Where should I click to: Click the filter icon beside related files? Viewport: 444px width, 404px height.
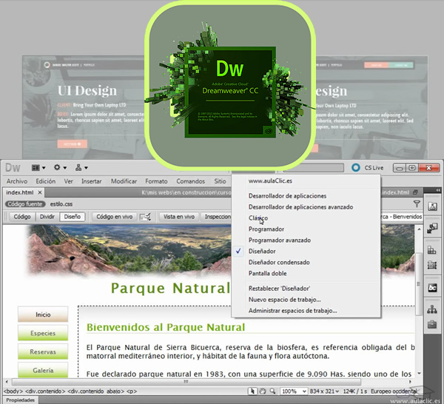(x=417, y=203)
